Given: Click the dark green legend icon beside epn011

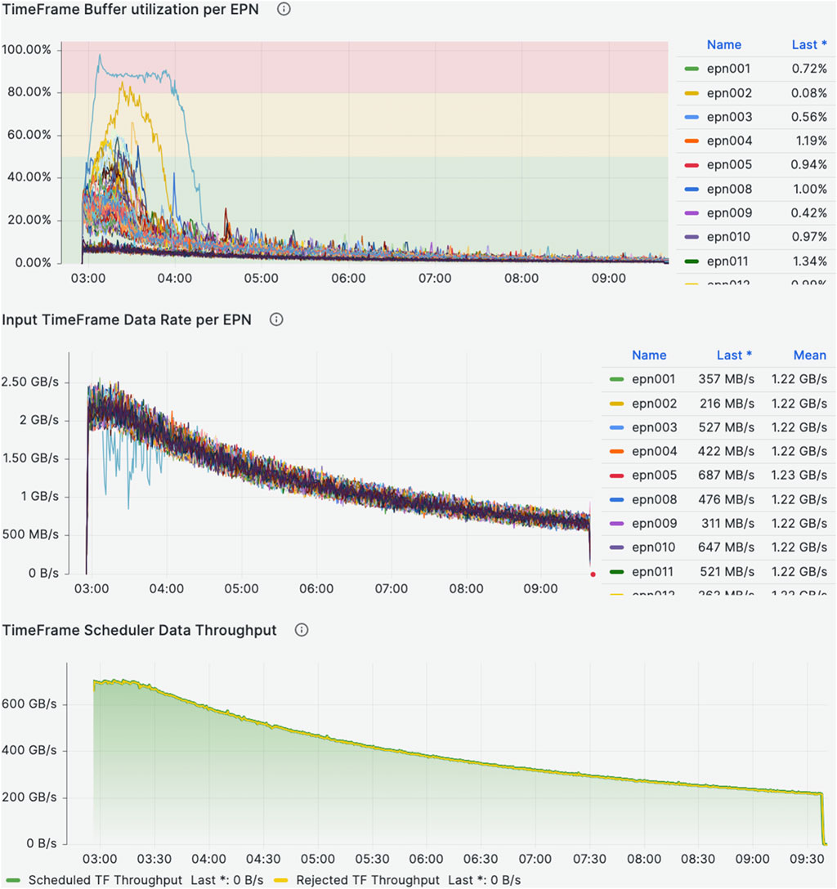Looking at the screenshot, I should 693,261.
